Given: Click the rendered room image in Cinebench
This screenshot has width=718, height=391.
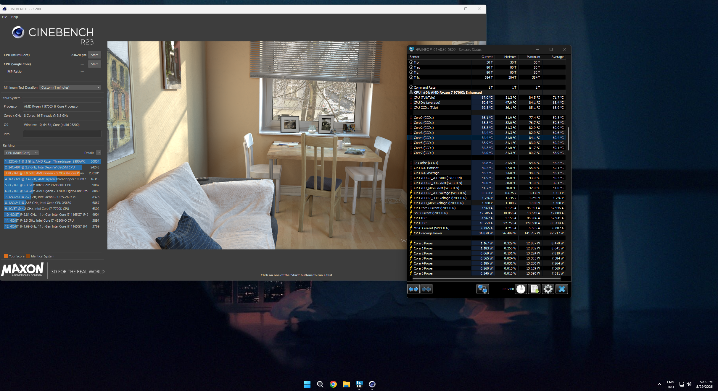Looking at the screenshot, I should pyautogui.click(x=257, y=145).
